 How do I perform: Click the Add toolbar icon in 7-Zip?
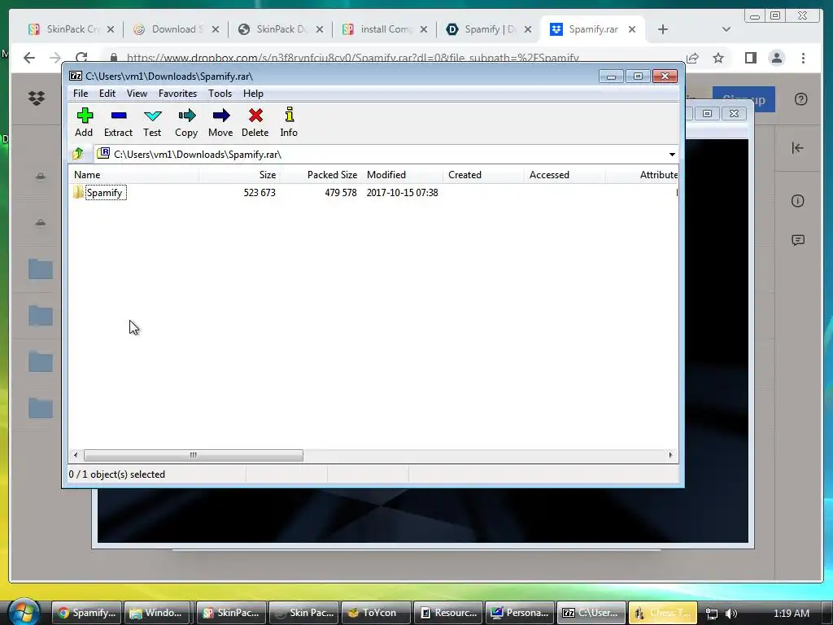(x=84, y=122)
